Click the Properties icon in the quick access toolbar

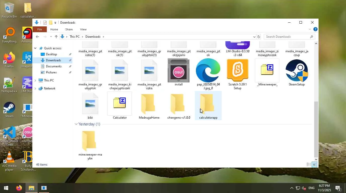[x=45, y=23]
